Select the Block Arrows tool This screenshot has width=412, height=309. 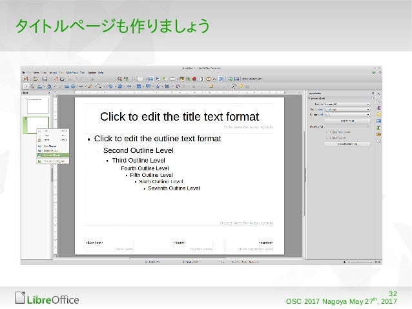point(129,86)
